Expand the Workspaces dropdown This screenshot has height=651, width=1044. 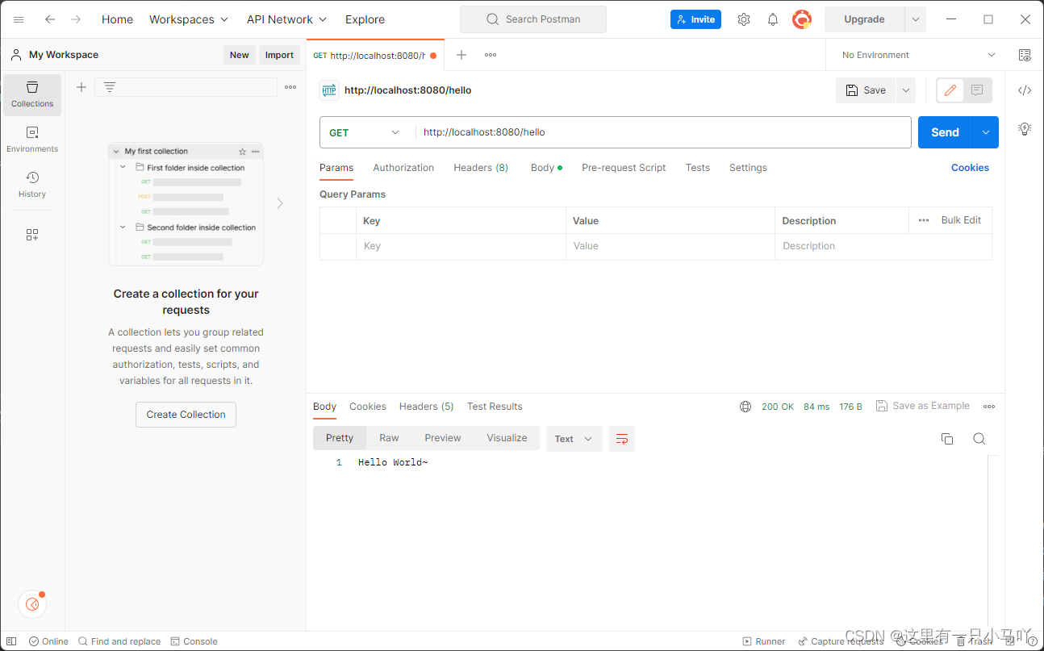tap(189, 19)
